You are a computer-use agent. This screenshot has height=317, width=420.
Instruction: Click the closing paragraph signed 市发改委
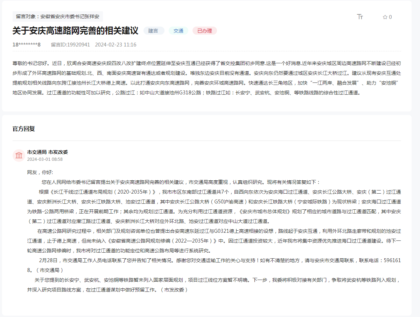tap(214, 285)
